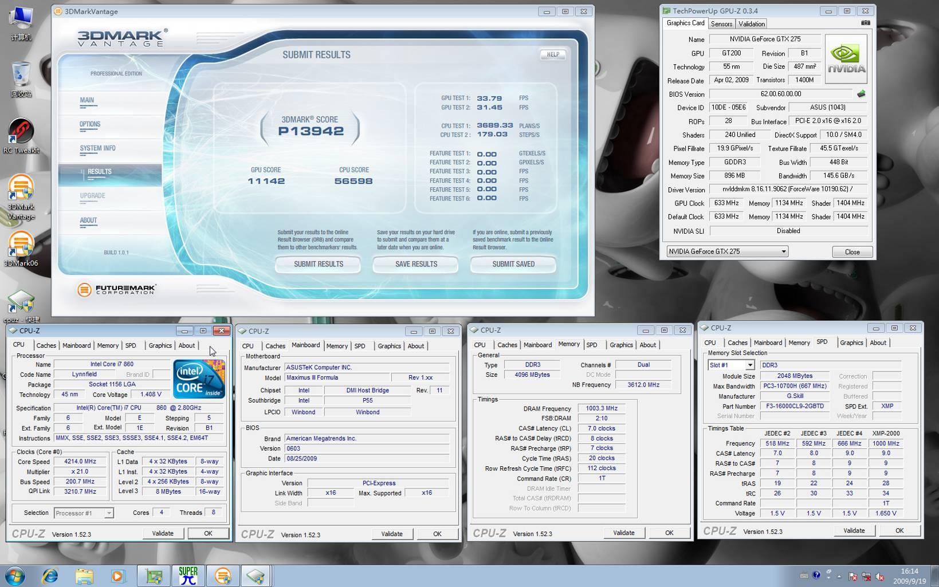Image resolution: width=939 pixels, height=587 pixels.
Task: Open the Action Center flag tray icon
Action: (x=852, y=576)
